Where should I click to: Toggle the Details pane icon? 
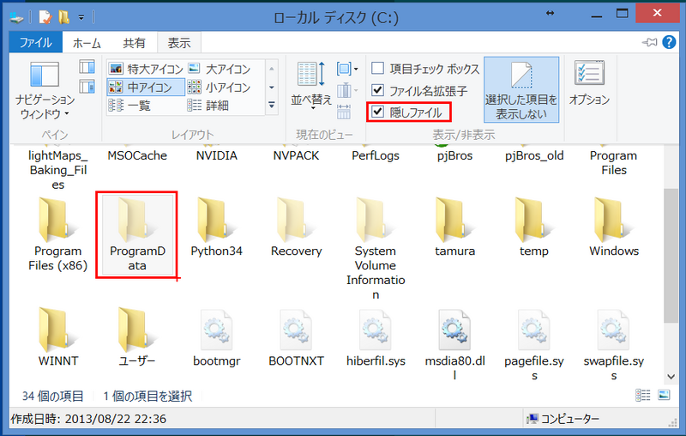(87, 86)
